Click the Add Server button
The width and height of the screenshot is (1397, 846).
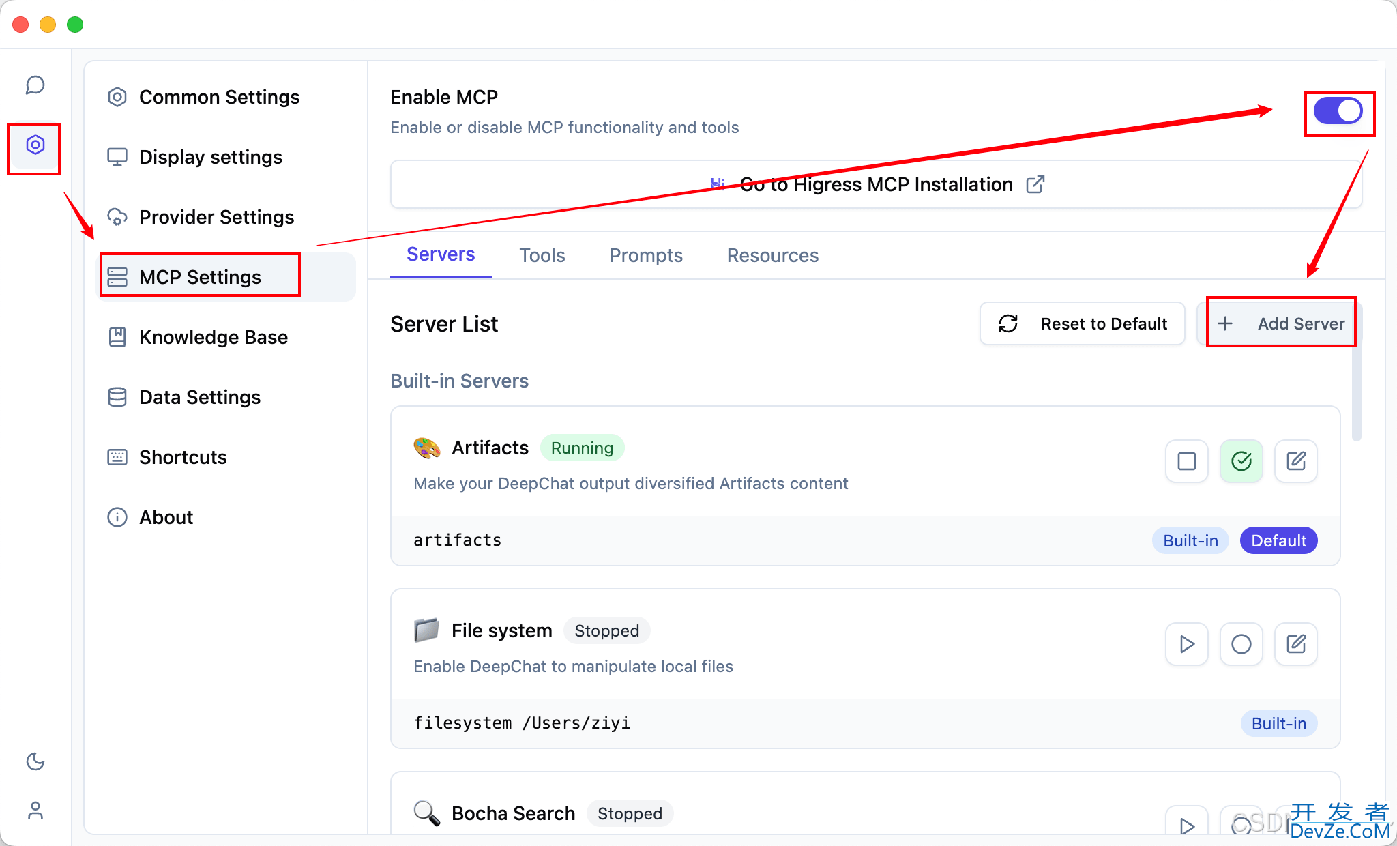click(1280, 323)
